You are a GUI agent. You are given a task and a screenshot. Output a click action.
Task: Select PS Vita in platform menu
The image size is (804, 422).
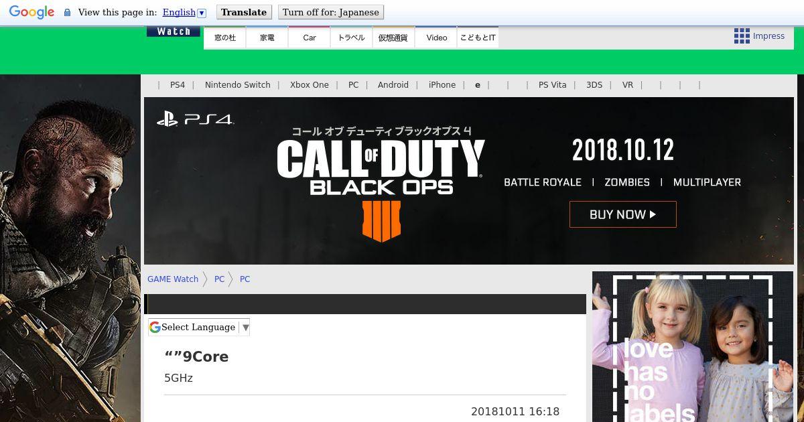(x=553, y=85)
